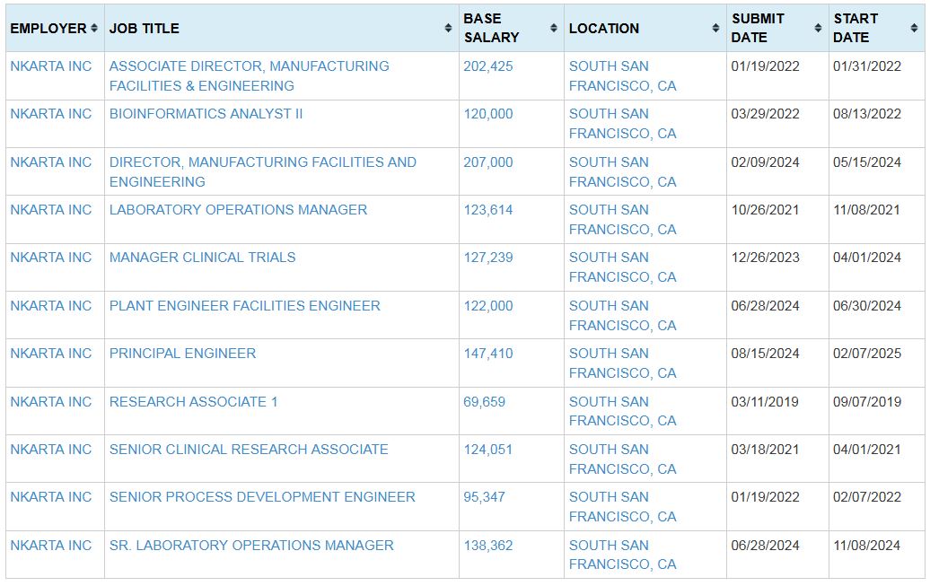Open Principal Engineer job link
This screenshot has width=930, height=586.
(x=183, y=354)
